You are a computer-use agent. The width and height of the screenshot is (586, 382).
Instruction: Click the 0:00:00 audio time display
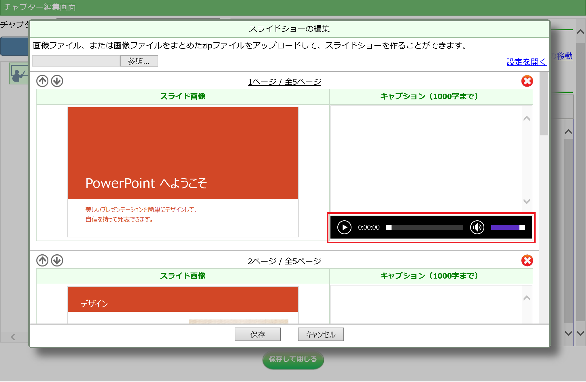tap(368, 227)
